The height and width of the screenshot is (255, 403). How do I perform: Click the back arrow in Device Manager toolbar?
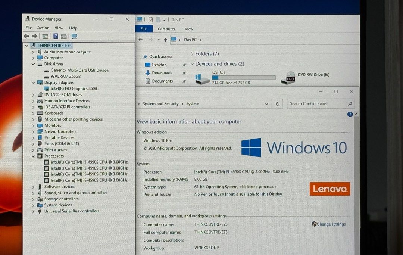(26, 36)
